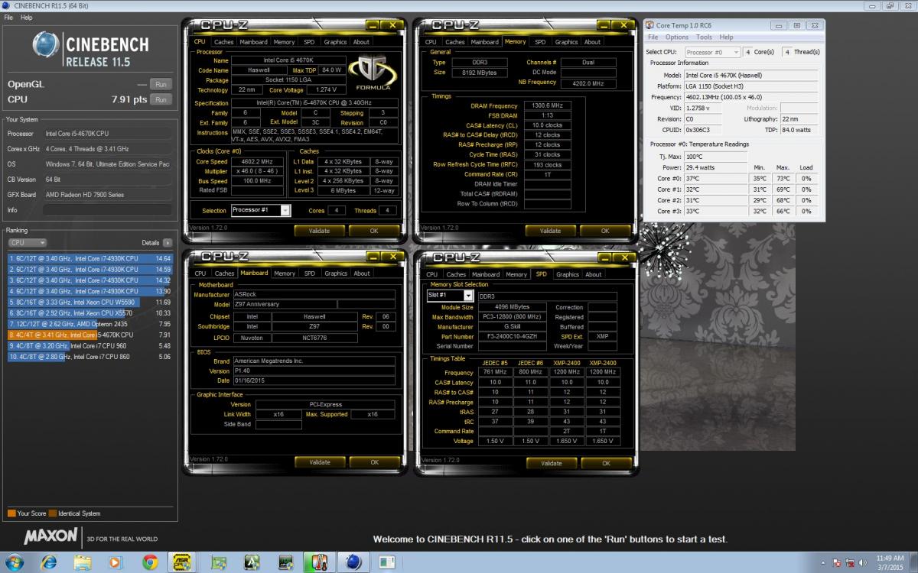
Task: Open the Core Temp Options menu
Action: click(x=676, y=37)
